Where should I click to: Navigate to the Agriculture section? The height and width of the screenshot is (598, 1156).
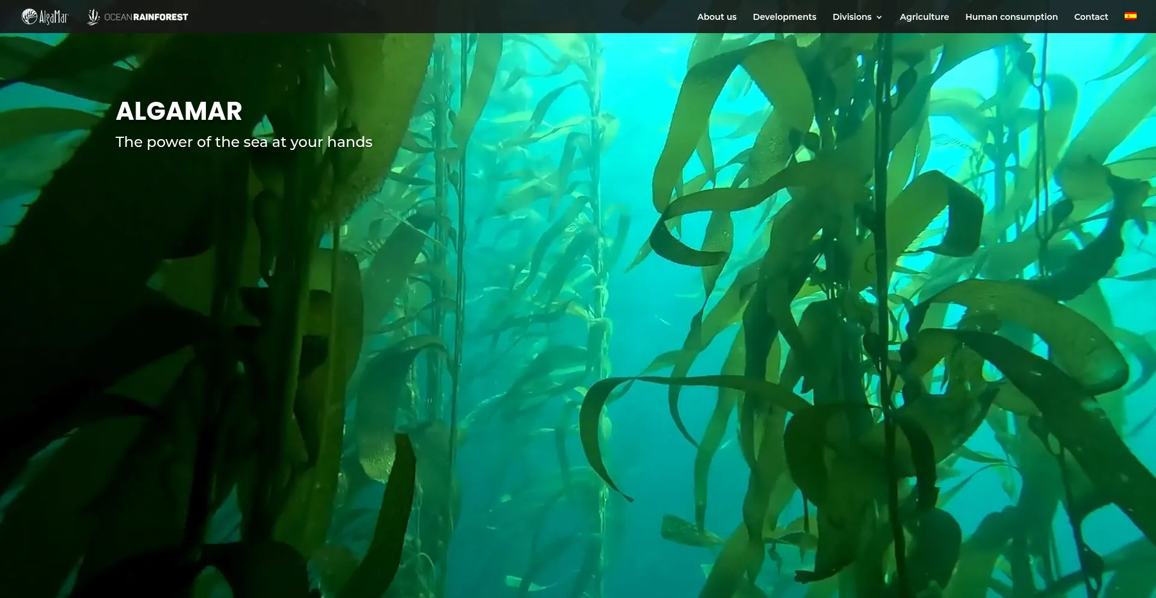(924, 17)
